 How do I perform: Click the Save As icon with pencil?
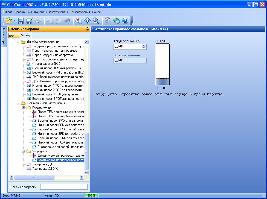(x=30, y=21)
